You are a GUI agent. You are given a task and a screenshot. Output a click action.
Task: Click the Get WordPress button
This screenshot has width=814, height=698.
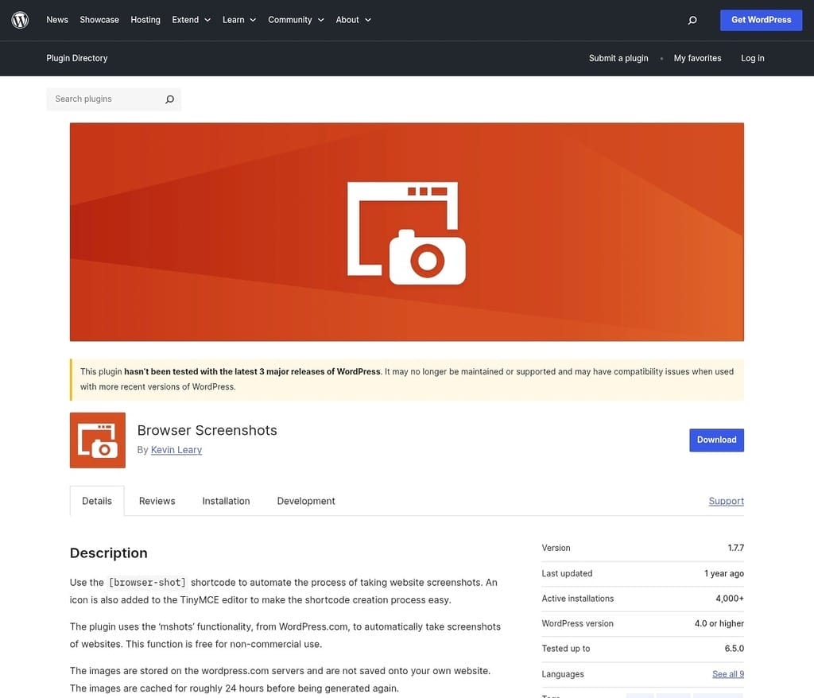coord(761,20)
